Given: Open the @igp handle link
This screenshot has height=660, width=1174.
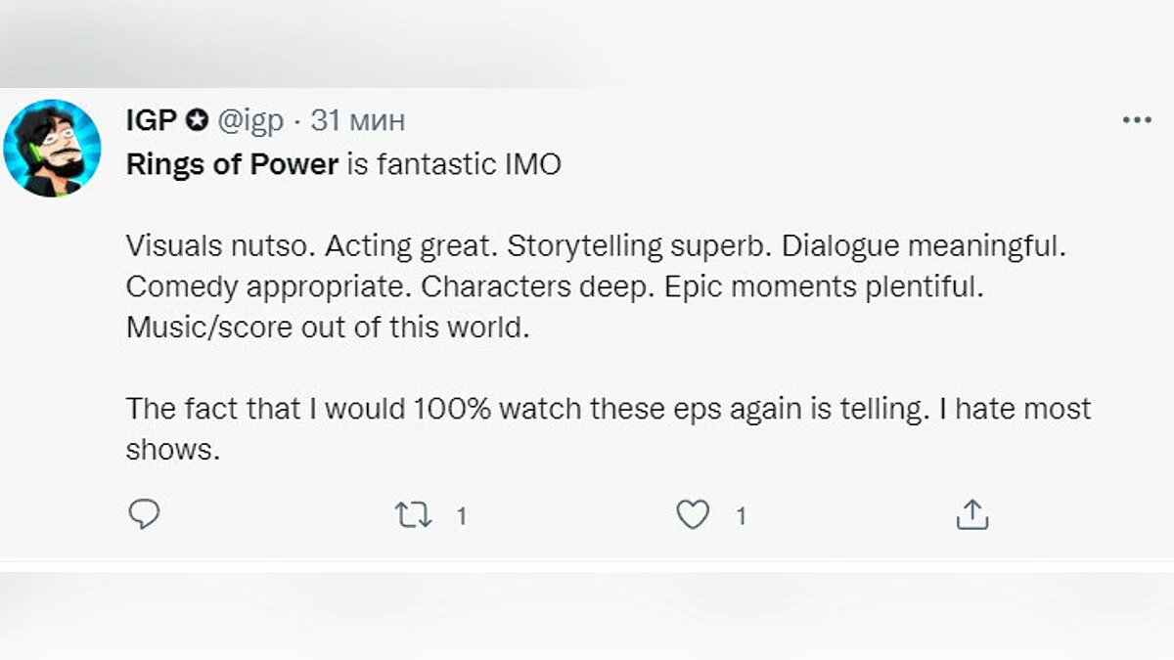Looking at the screenshot, I should [x=249, y=120].
